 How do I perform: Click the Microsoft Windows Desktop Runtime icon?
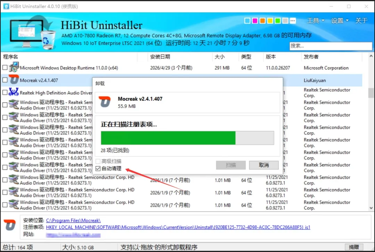tap(14, 67)
